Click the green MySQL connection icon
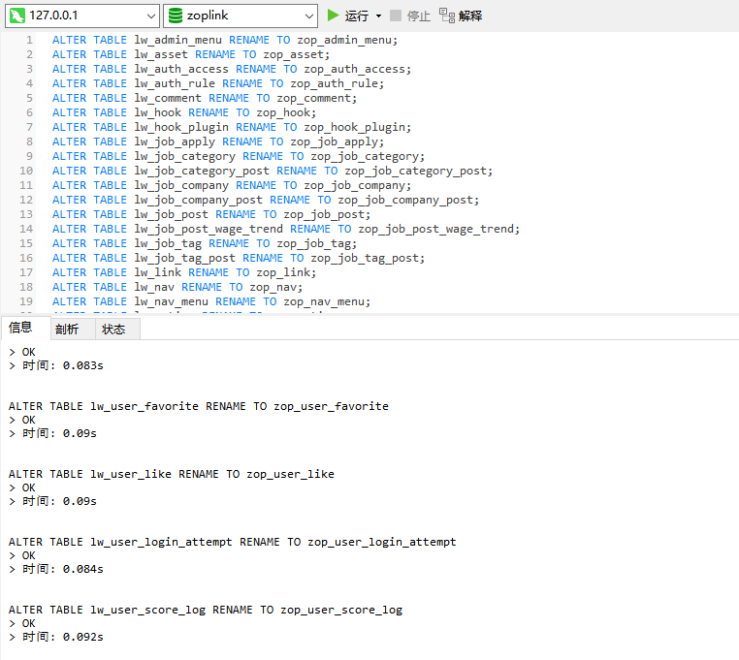The image size is (739, 660). pyautogui.click(x=16, y=16)
